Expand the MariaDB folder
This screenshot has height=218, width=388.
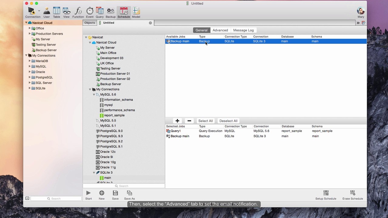[30, 61]
